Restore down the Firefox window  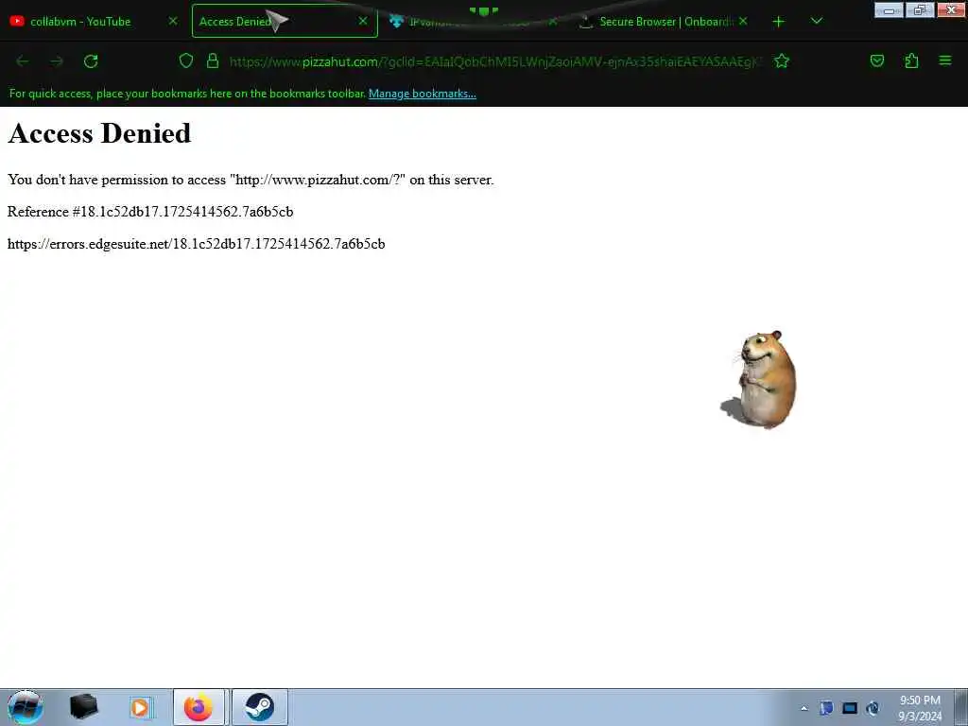[920, 9]
